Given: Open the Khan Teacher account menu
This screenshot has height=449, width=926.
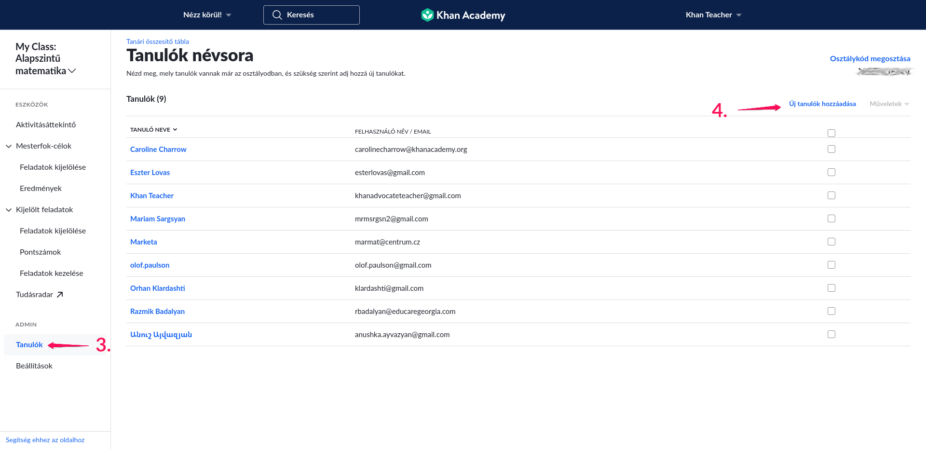Looking at the screenshot, I should pyautogui.click(x=713, y=15).
